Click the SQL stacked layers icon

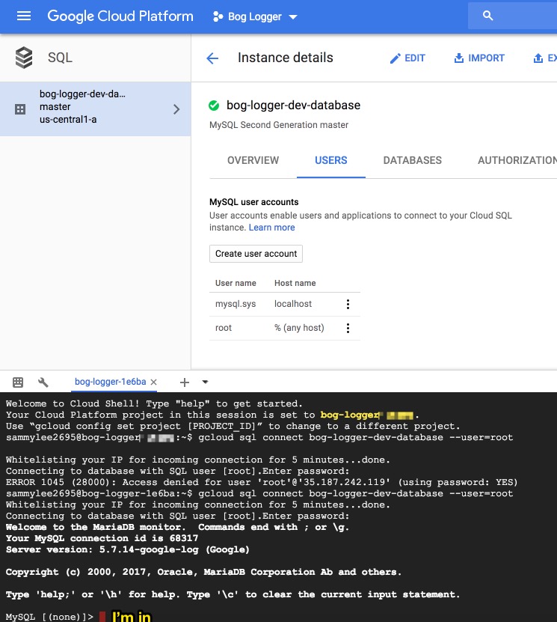pos(24,58)
